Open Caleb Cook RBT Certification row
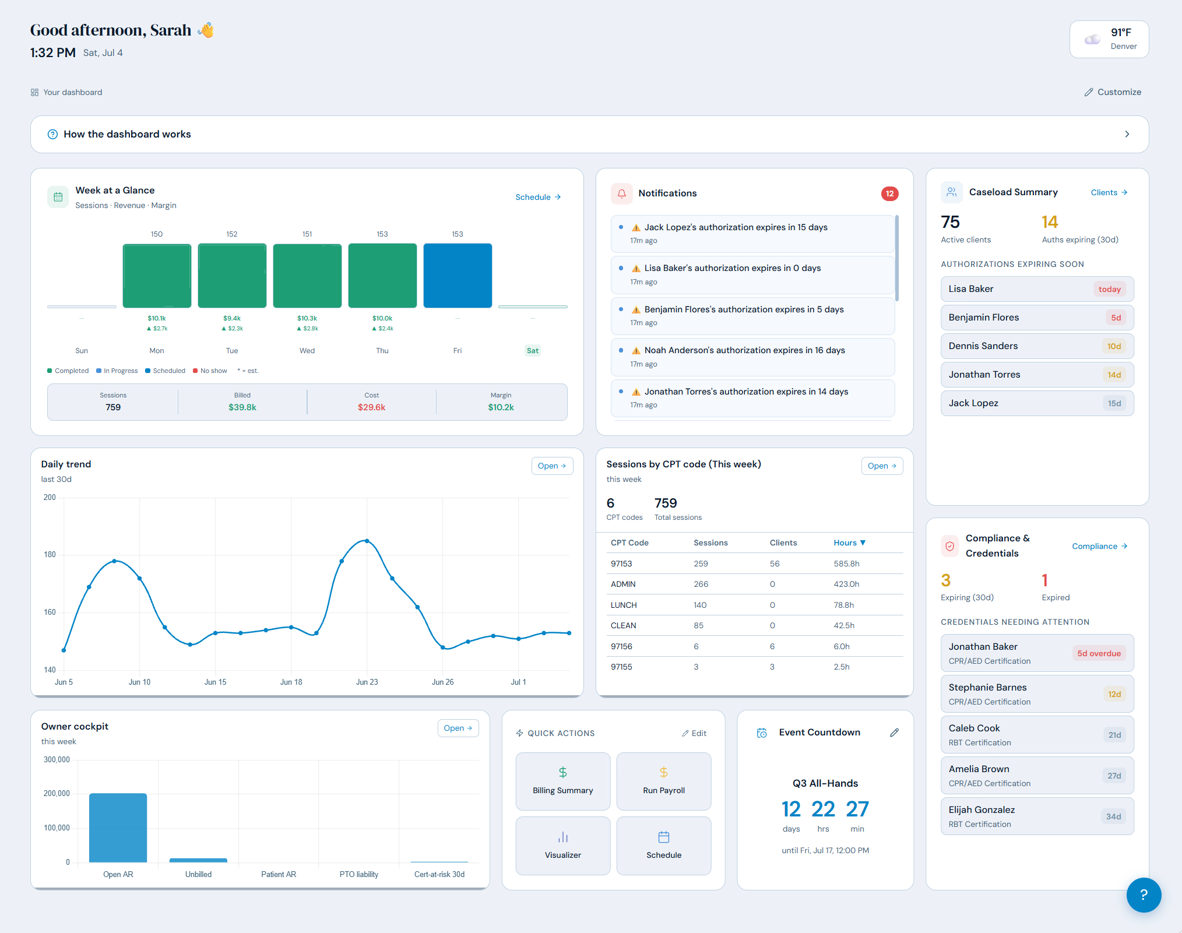This screenshot has width=1182, height=933. pos(1037,735)
